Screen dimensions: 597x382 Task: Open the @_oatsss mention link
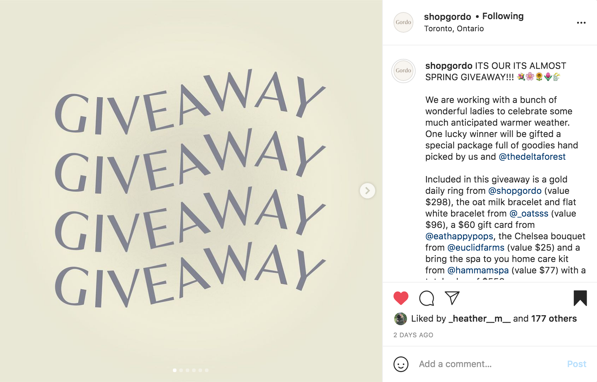click(x=529, y=213)
